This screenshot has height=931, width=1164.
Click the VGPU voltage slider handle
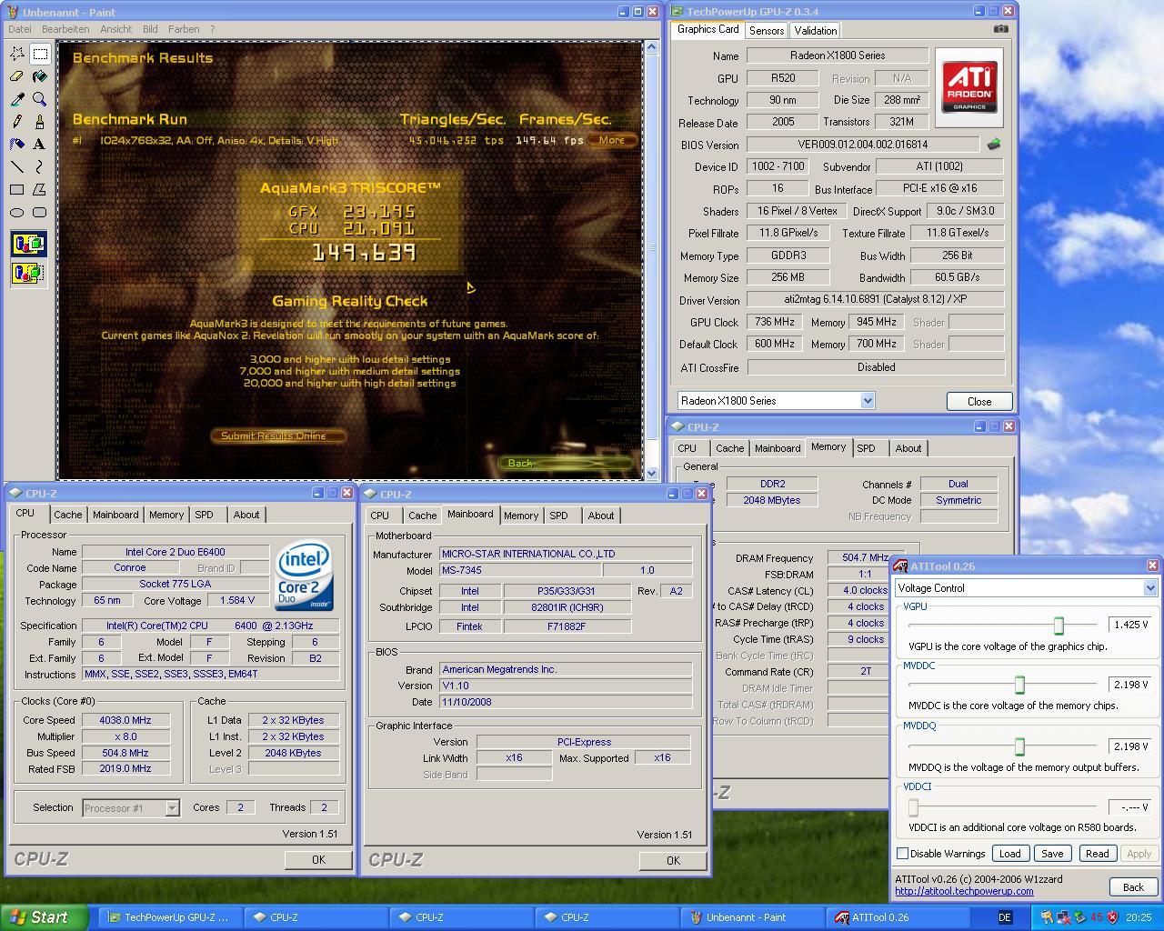1059,626
